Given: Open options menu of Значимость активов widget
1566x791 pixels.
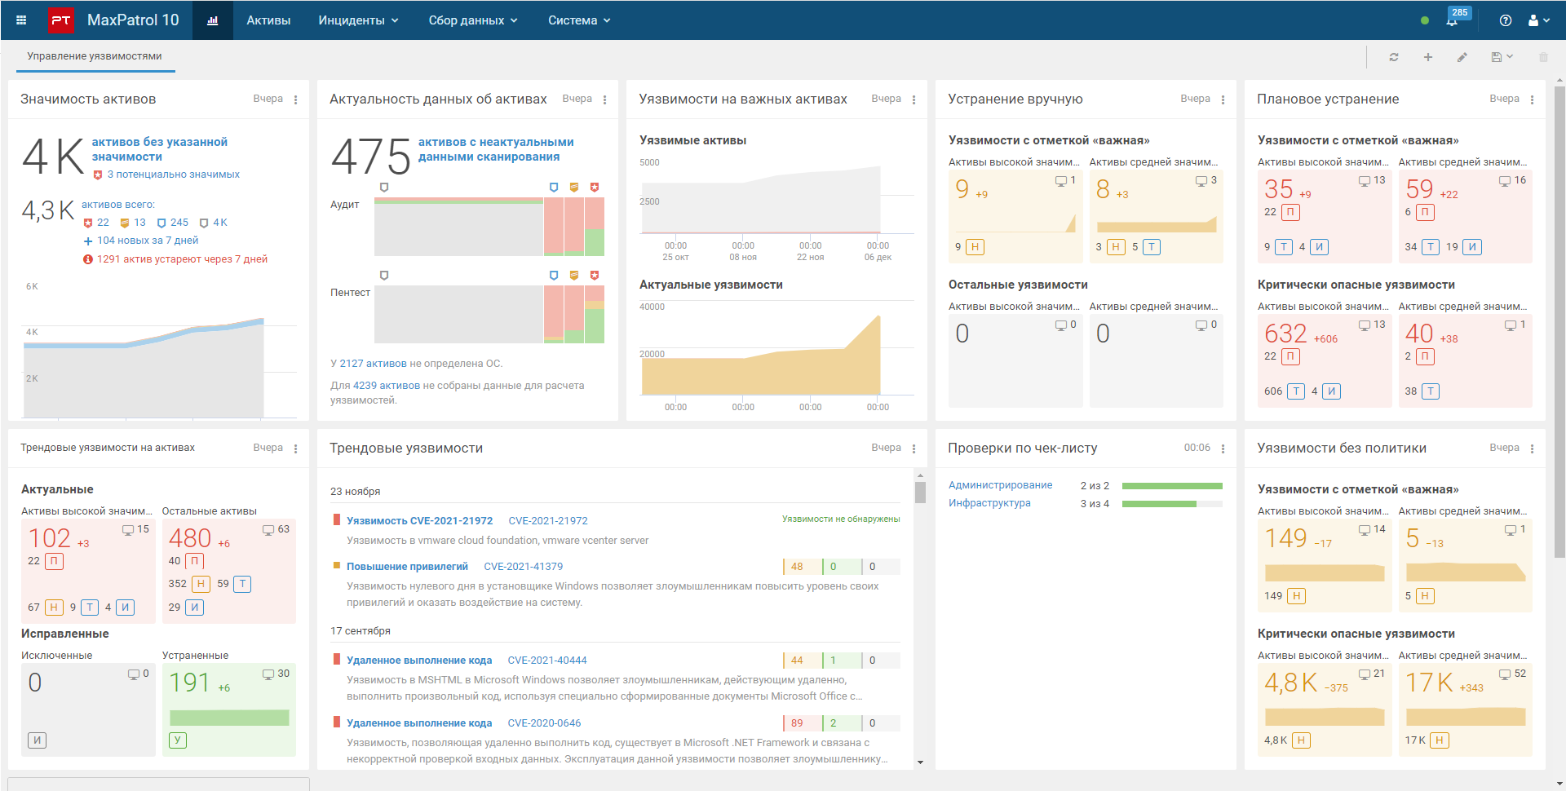Looking at the screenshot, I should coord(296,99).
